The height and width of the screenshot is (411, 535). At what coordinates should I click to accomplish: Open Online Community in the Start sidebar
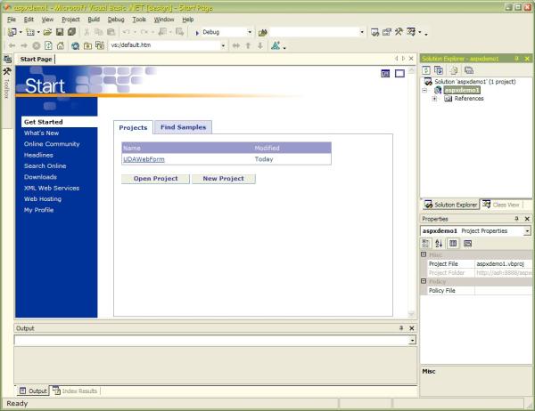(x=52, y=144)
